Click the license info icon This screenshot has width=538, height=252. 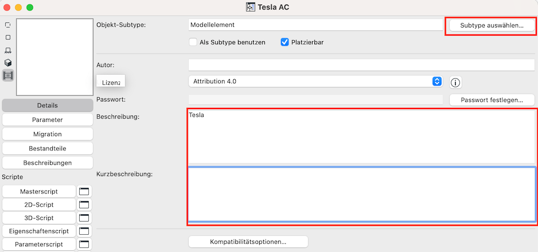pos(455,83)
